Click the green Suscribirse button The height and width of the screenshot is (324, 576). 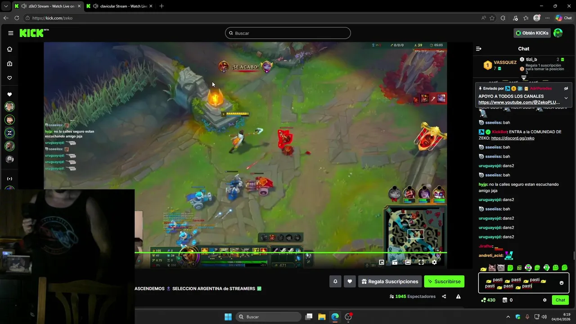click(444, 281)
